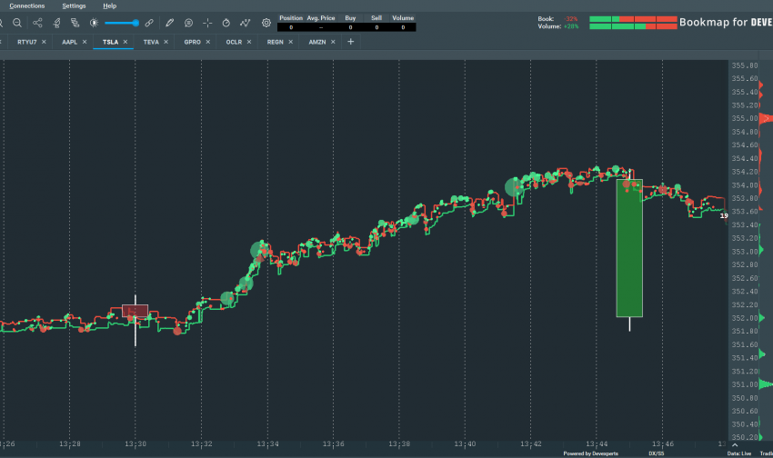The height and width of the screenshot is (458, 773).
Task: Click the stacked layers icon in the toolbar
Action: (75, 23)
